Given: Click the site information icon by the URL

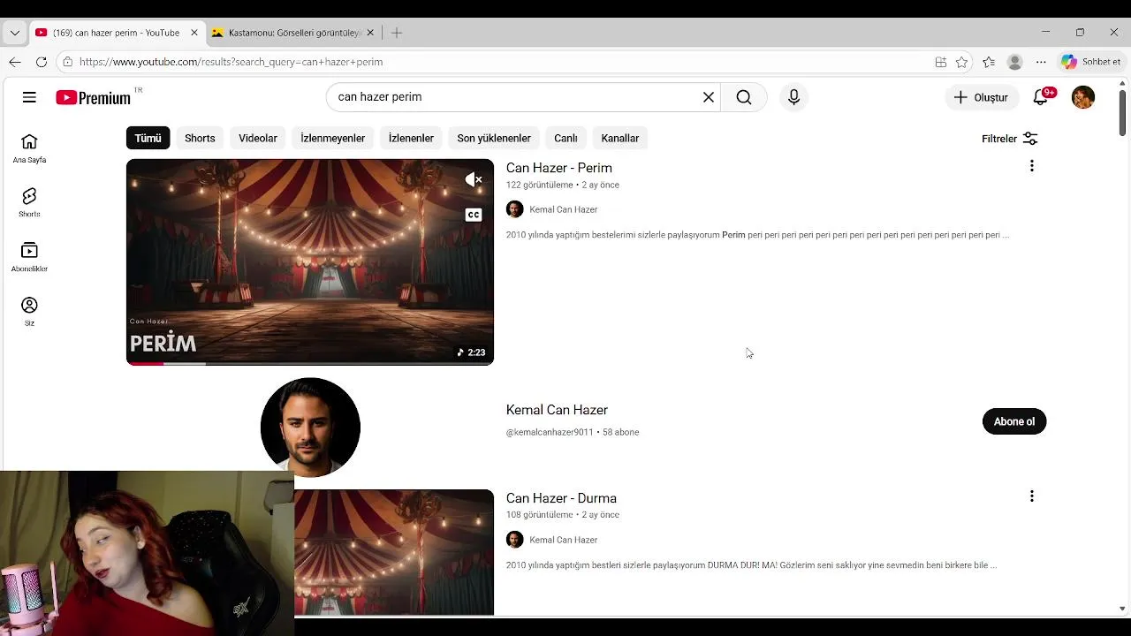Looking at the screenshot, I should click(x=68, y=62).
